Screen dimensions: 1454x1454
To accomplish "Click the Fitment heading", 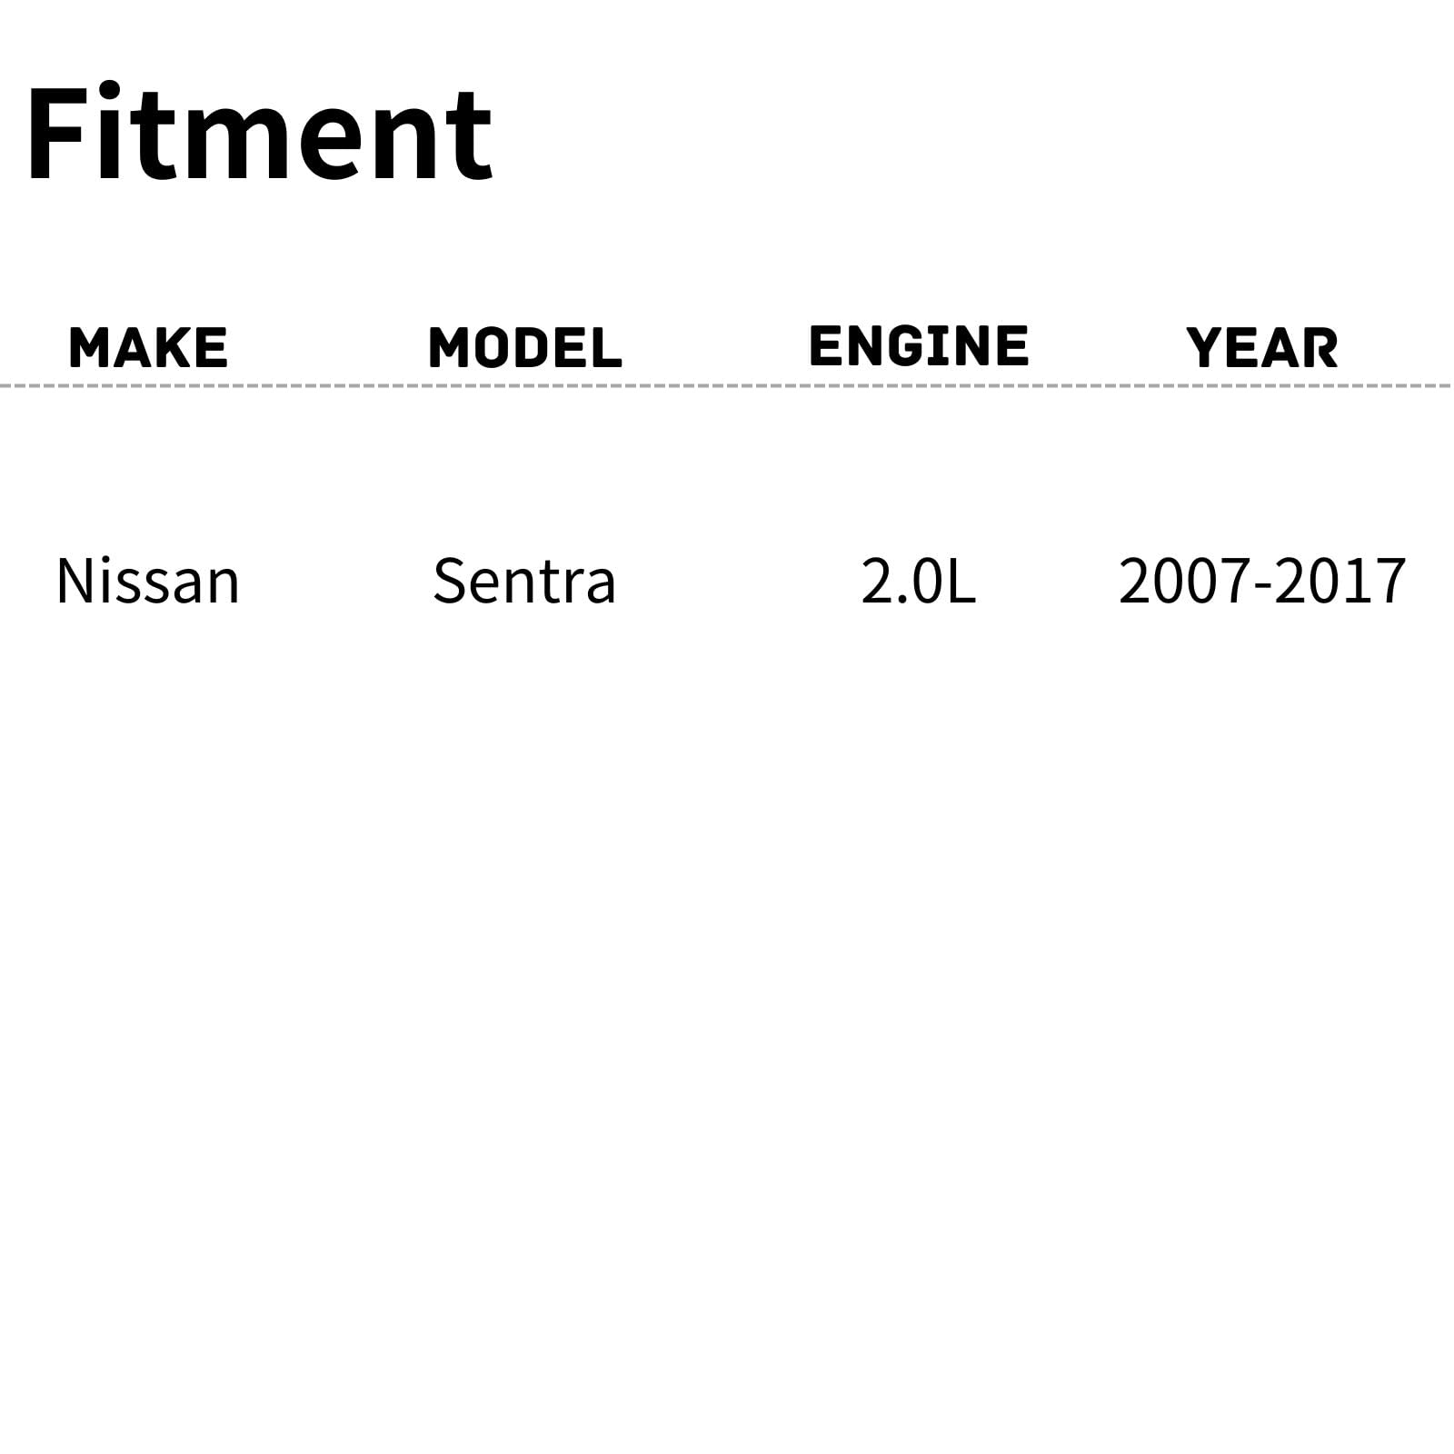I will click(x=259, y=134).
